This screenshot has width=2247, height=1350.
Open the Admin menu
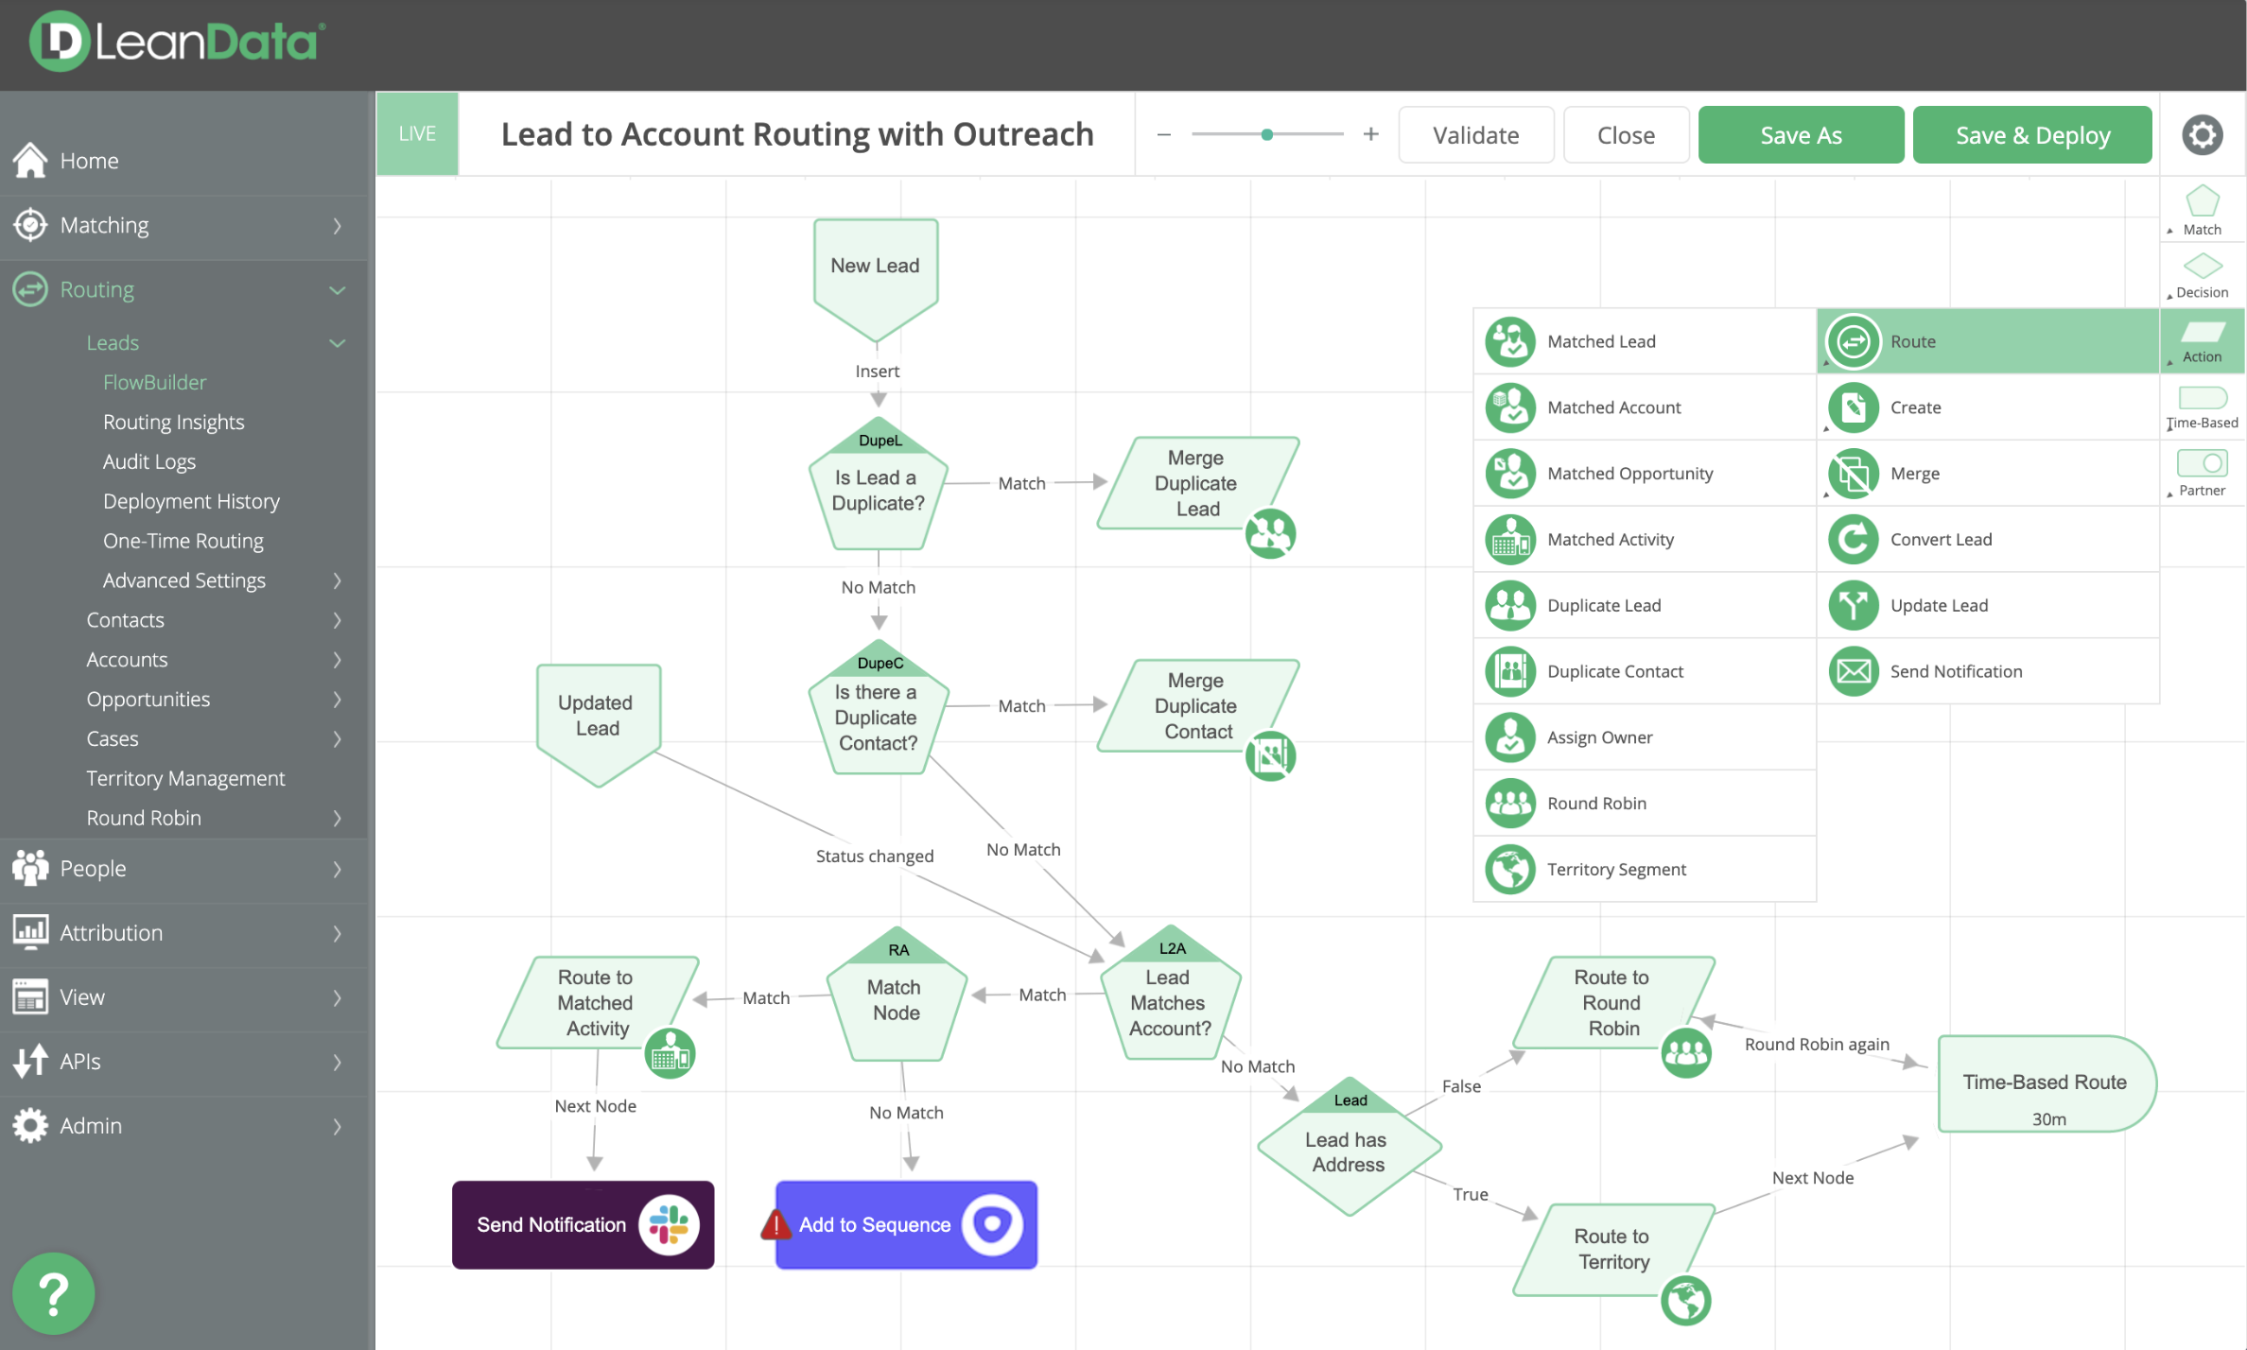pyautogui.click(x=184, y=1126)
